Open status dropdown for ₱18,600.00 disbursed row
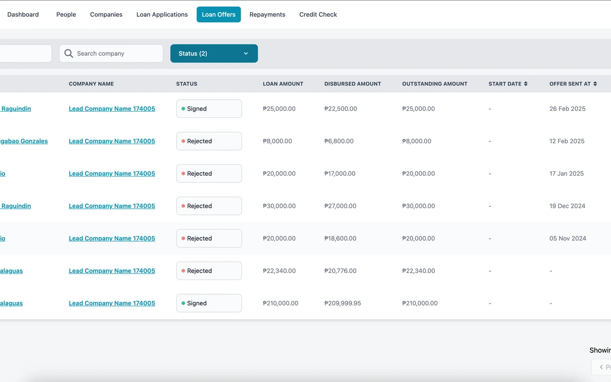The image size is (611, 382). pyautogui.click(x=209, y=238)
